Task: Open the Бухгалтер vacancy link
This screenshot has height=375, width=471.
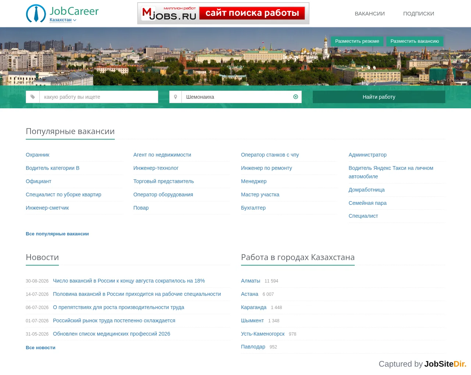Action: point(253,208)
